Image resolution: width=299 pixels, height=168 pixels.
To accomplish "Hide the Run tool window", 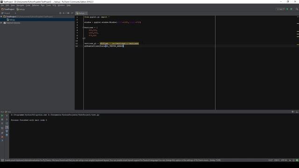I will click(x=297, y=112).
